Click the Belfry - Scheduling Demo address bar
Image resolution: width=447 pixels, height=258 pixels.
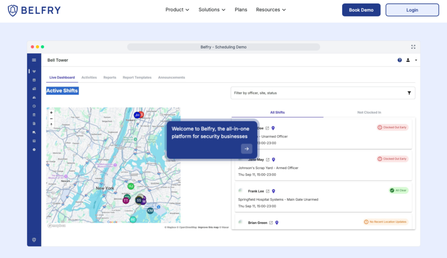coord(223,47)
